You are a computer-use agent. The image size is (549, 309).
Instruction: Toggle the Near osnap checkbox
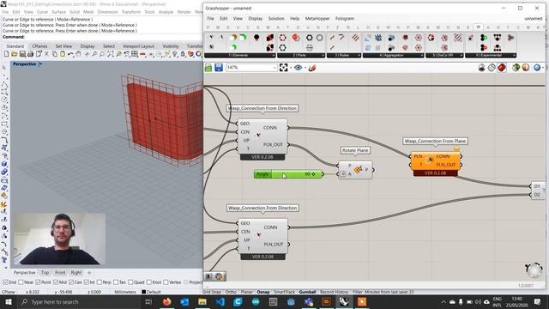point(21,282)
